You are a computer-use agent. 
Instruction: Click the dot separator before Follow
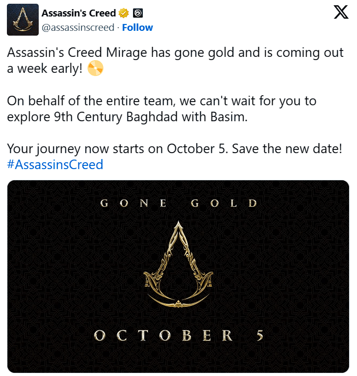coord(118,27)
